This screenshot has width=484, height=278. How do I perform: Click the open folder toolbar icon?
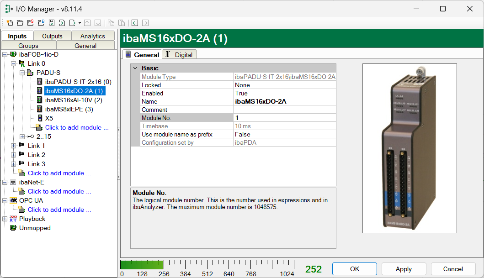20,23
